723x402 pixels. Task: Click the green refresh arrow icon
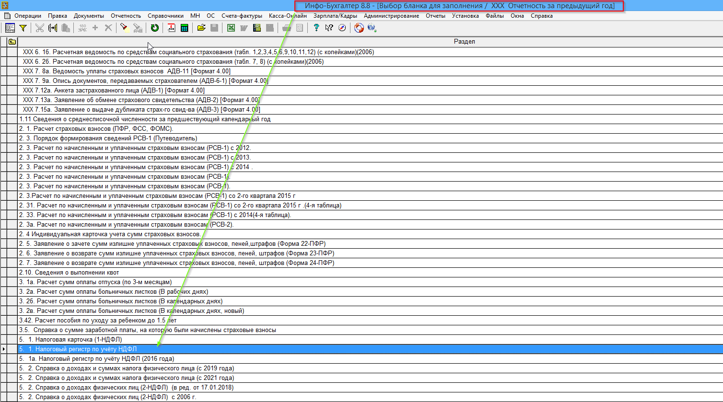pos(154,28)
